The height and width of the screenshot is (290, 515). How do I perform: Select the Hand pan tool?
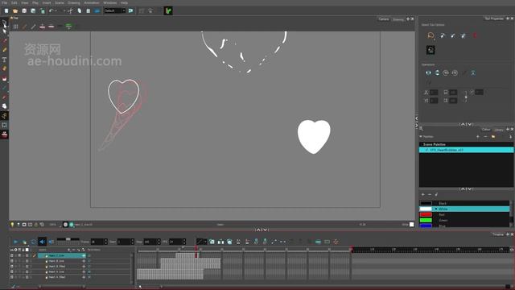(x=5, y=106)
